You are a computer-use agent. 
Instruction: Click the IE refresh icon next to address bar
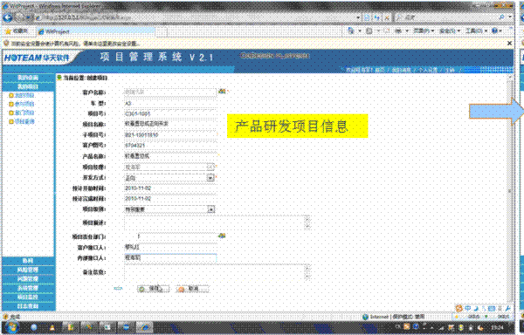point(377,17)
